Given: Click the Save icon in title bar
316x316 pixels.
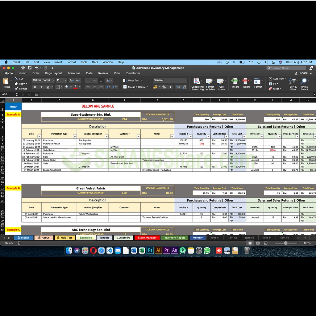Looking at the screenshot, I should [30, 68].
